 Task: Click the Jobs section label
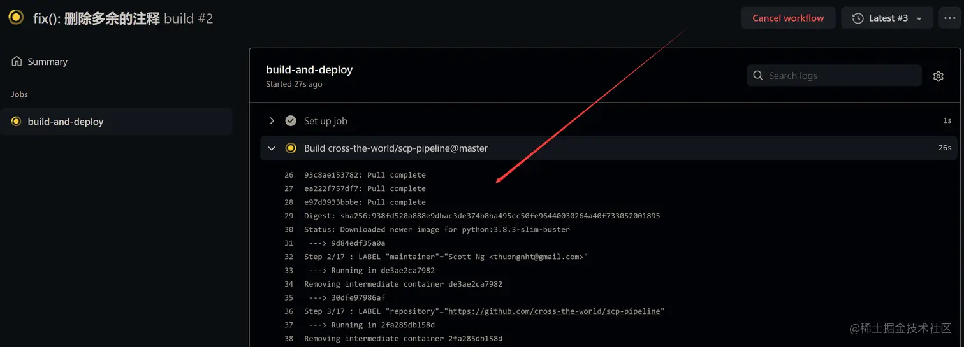[20, 94]
